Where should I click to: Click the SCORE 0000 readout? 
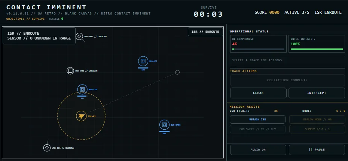267,12
